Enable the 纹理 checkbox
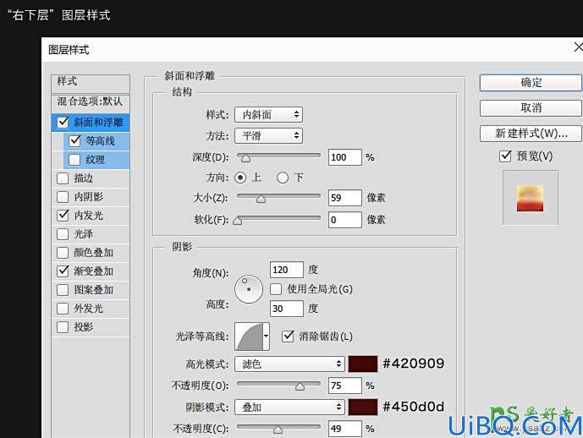Image resolution: width=583 pixels, height=438 pixels. click(x=74, y=160)
